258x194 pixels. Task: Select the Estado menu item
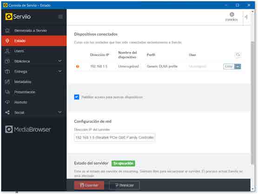pyautogui.click(x=34, y=41)
